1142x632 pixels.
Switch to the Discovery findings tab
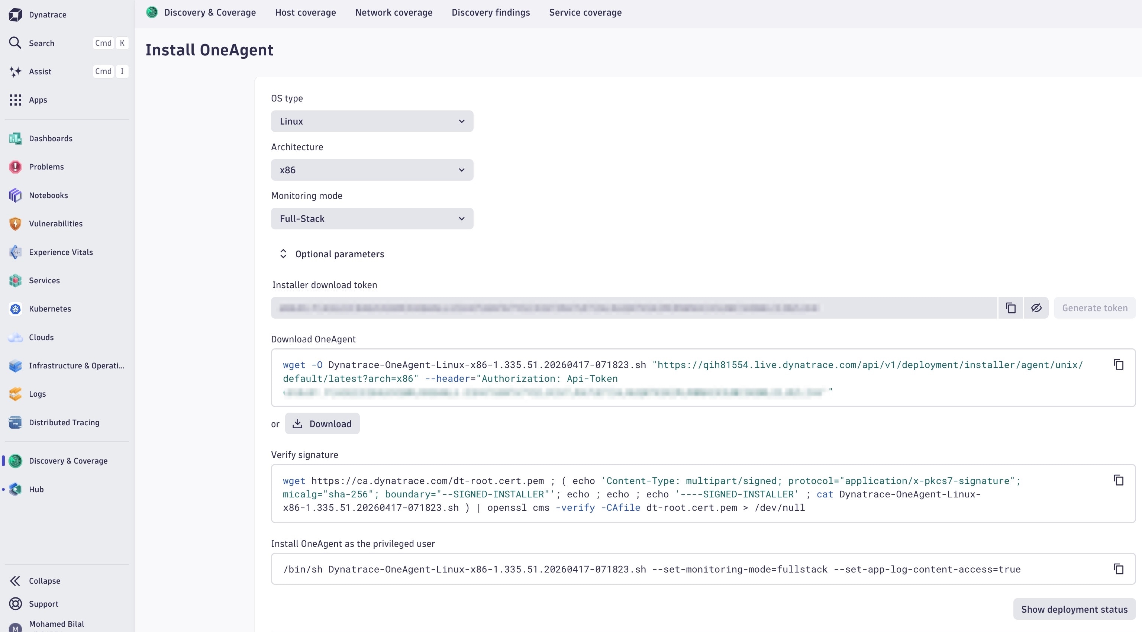point(490,12)
